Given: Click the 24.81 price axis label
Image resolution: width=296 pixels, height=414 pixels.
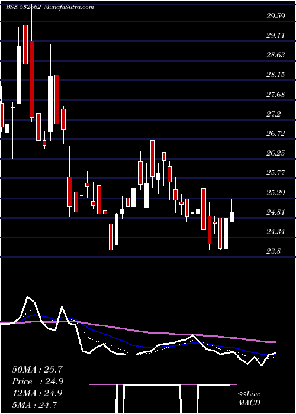Looking at the screenshot, I should coord(276,212).
